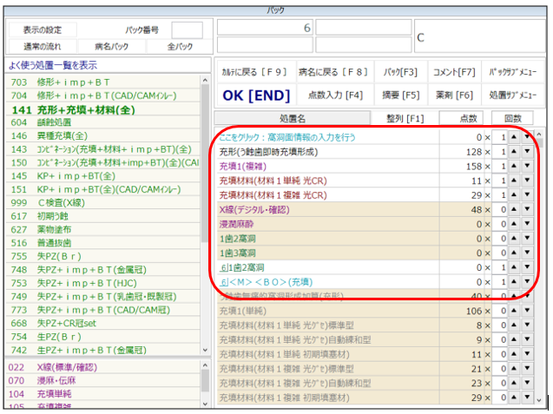Open 表示の設定 settings
Viewport: 553px width, 414px height.
click(41, 30)
